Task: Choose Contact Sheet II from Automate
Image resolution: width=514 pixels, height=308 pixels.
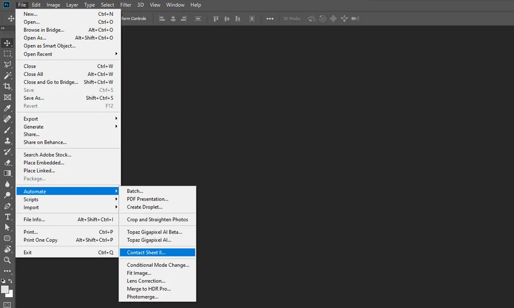Action: point(157,253)
